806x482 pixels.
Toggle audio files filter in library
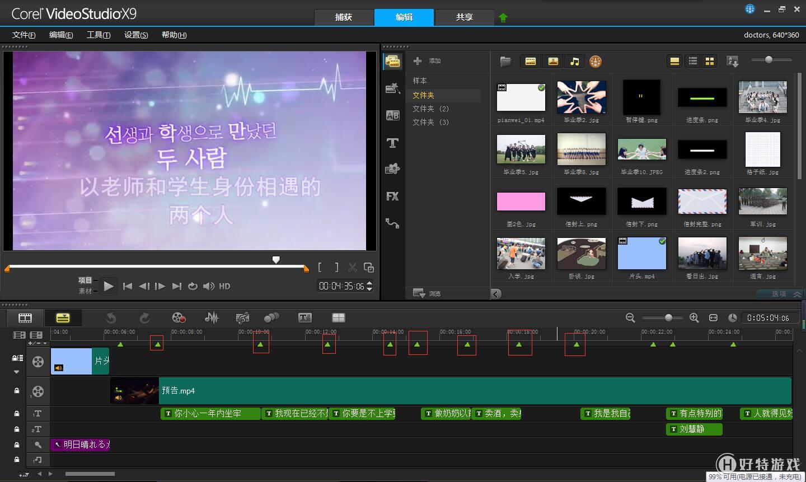[575, 61]
